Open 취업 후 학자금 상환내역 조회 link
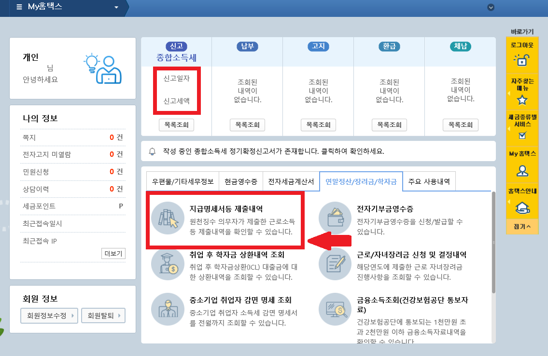 [237, 254]
